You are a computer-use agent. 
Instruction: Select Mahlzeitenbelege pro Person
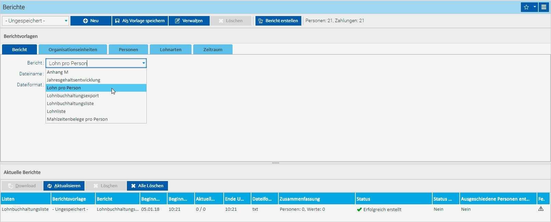click(x=96, y=119)
